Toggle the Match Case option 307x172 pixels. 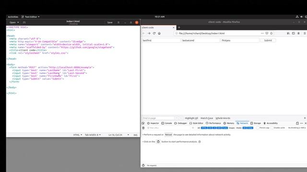tap(207, 118)
